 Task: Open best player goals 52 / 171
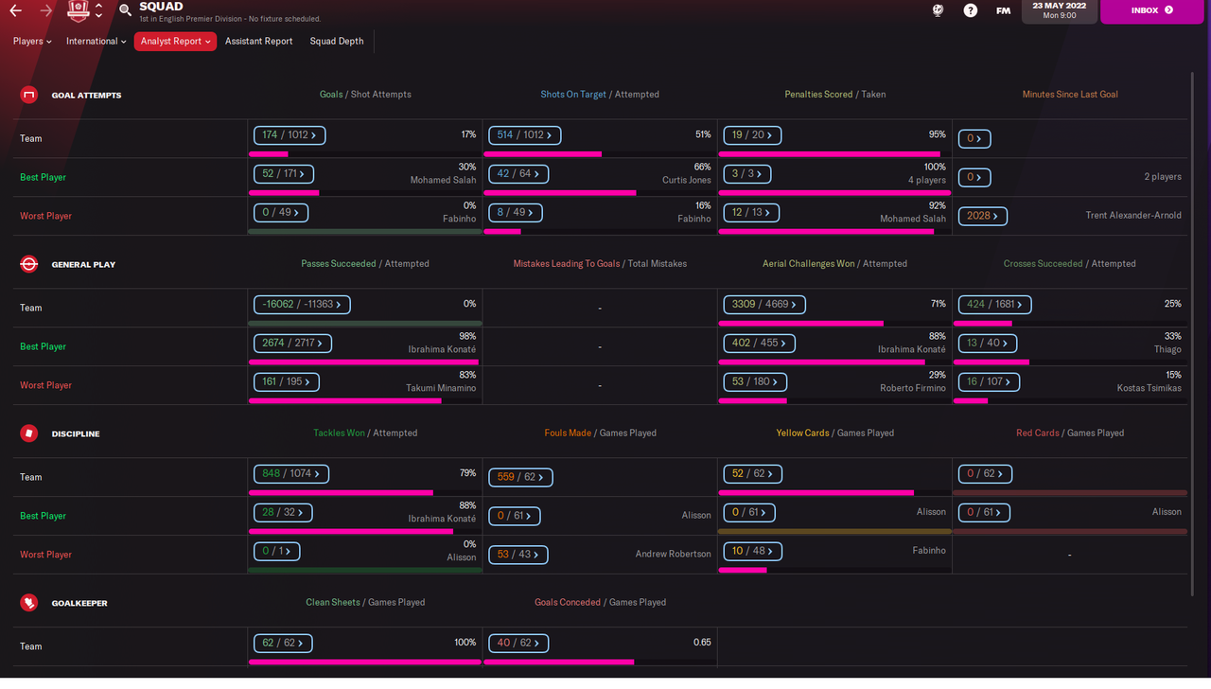coord(284,174)
